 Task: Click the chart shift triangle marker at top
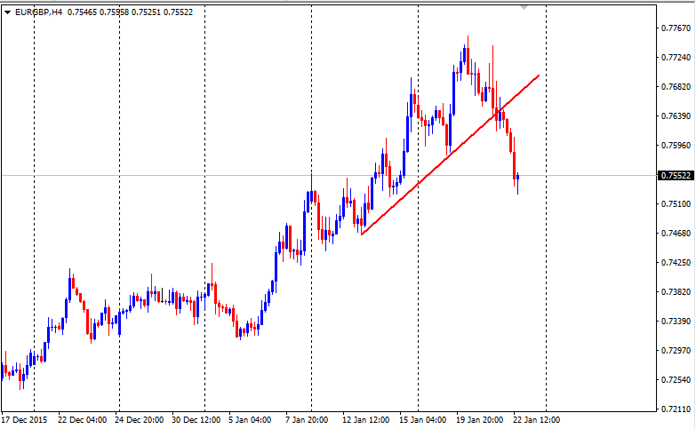(x=524, y=7)
